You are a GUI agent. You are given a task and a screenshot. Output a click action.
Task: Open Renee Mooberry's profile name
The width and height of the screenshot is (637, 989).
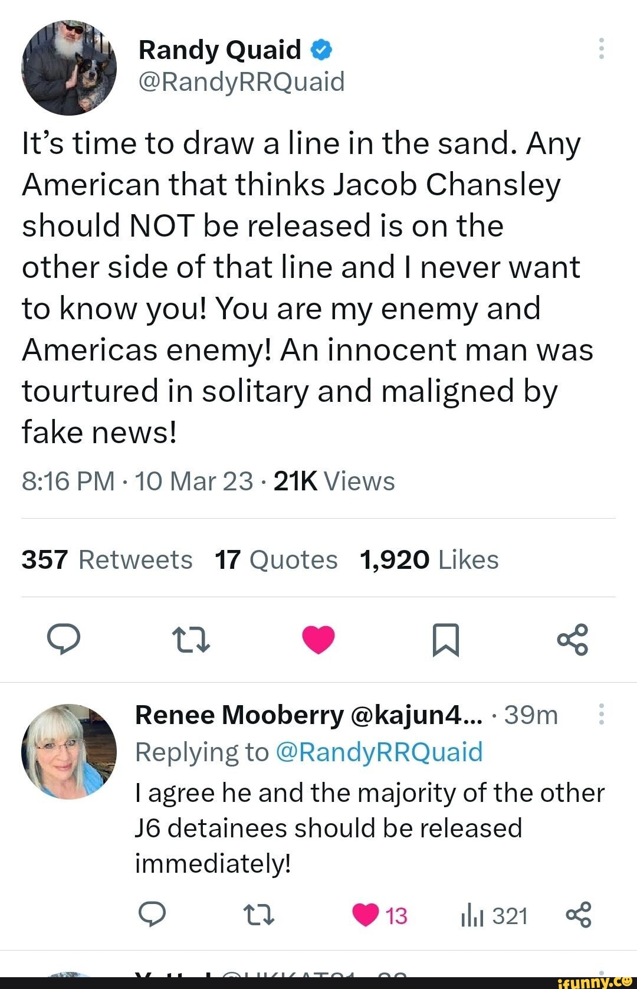[239, 715]
